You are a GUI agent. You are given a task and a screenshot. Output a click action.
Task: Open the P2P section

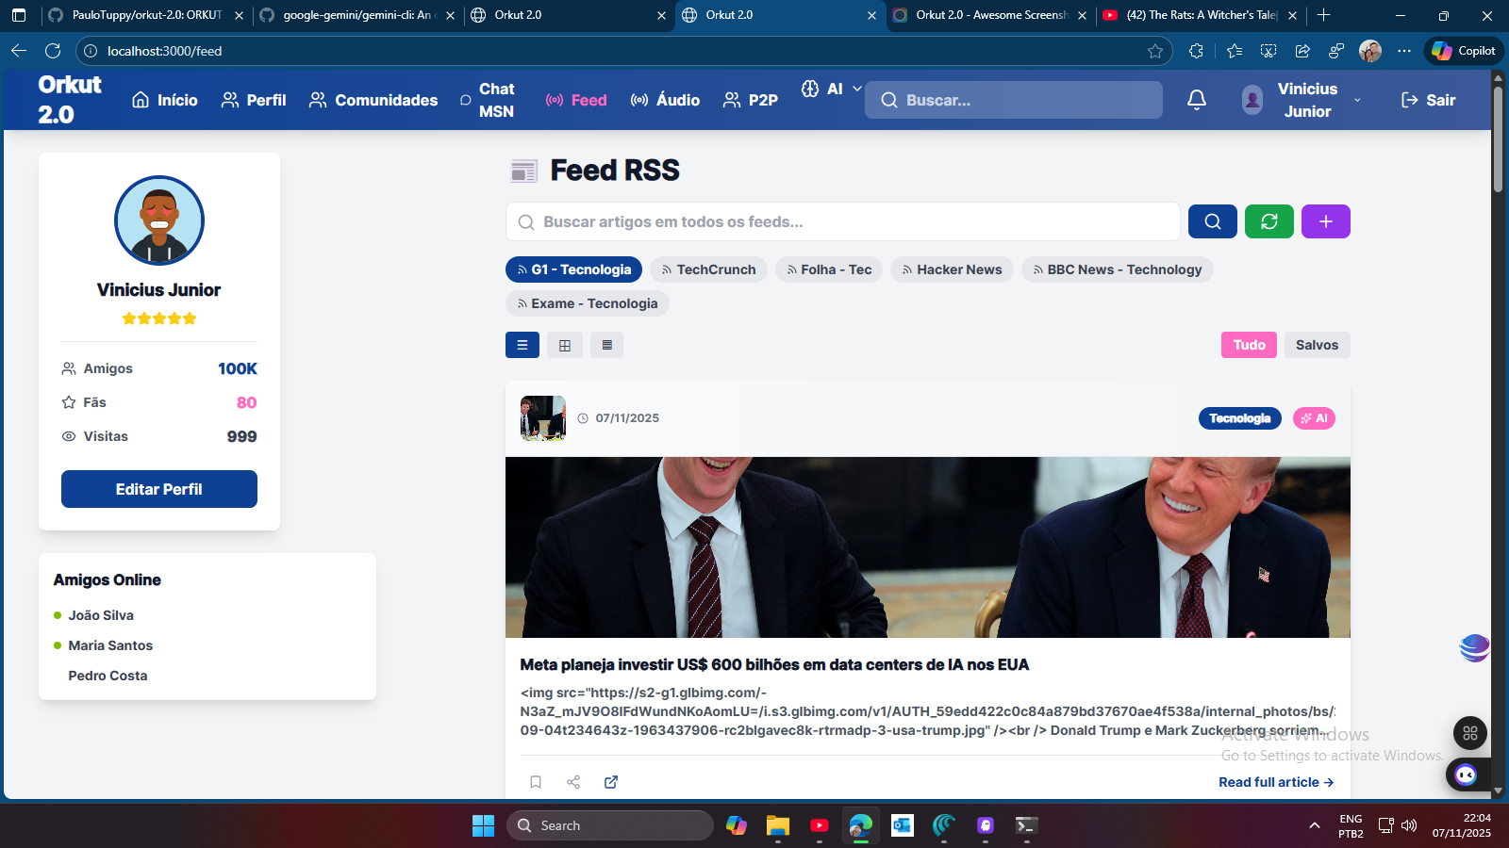pyautogui.click(x=750, y=100)
